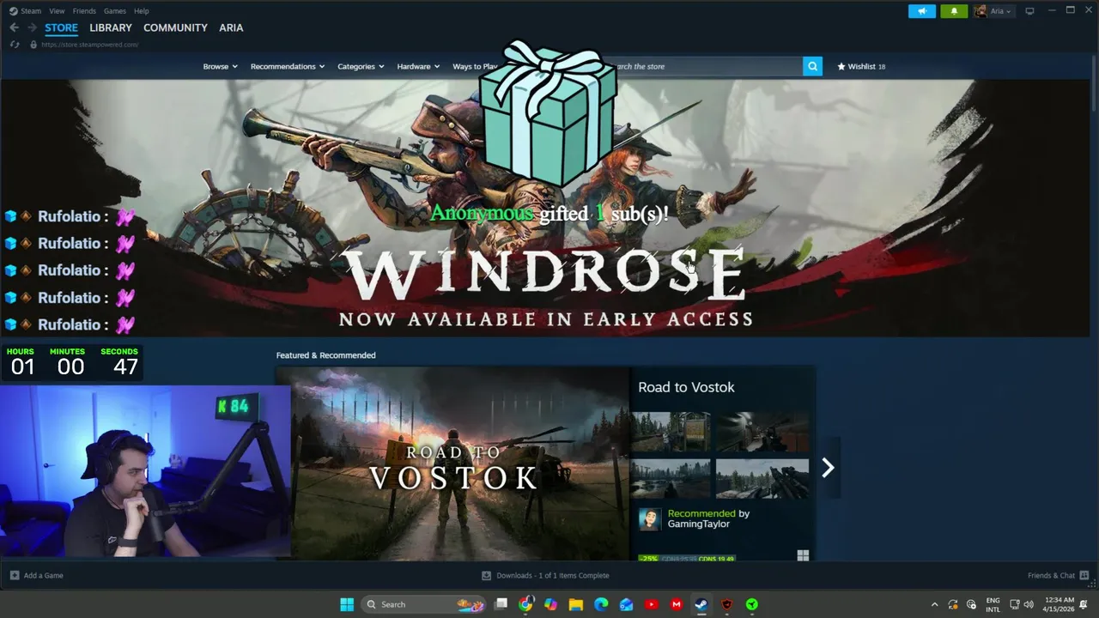Advance the featured carousel with the right chevron
Screen dimensions: 1099x618
[x=828, y=467]
